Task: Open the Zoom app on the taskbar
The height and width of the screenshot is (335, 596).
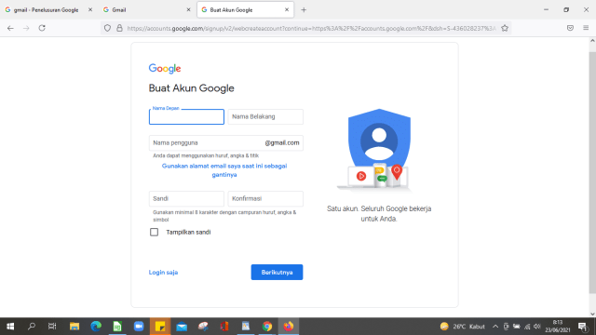Action: (x=139, y=327)
